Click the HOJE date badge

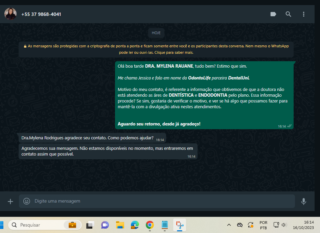point(156,33)
